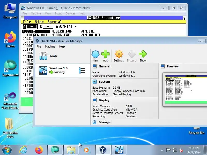
Task: Open Input menu in the Windows 1.0 VM window
Action: pos(58,13)
